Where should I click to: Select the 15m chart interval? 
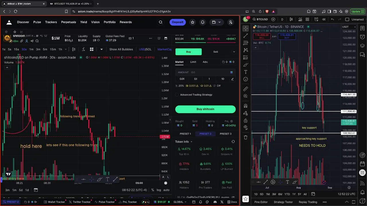(53, 49)
